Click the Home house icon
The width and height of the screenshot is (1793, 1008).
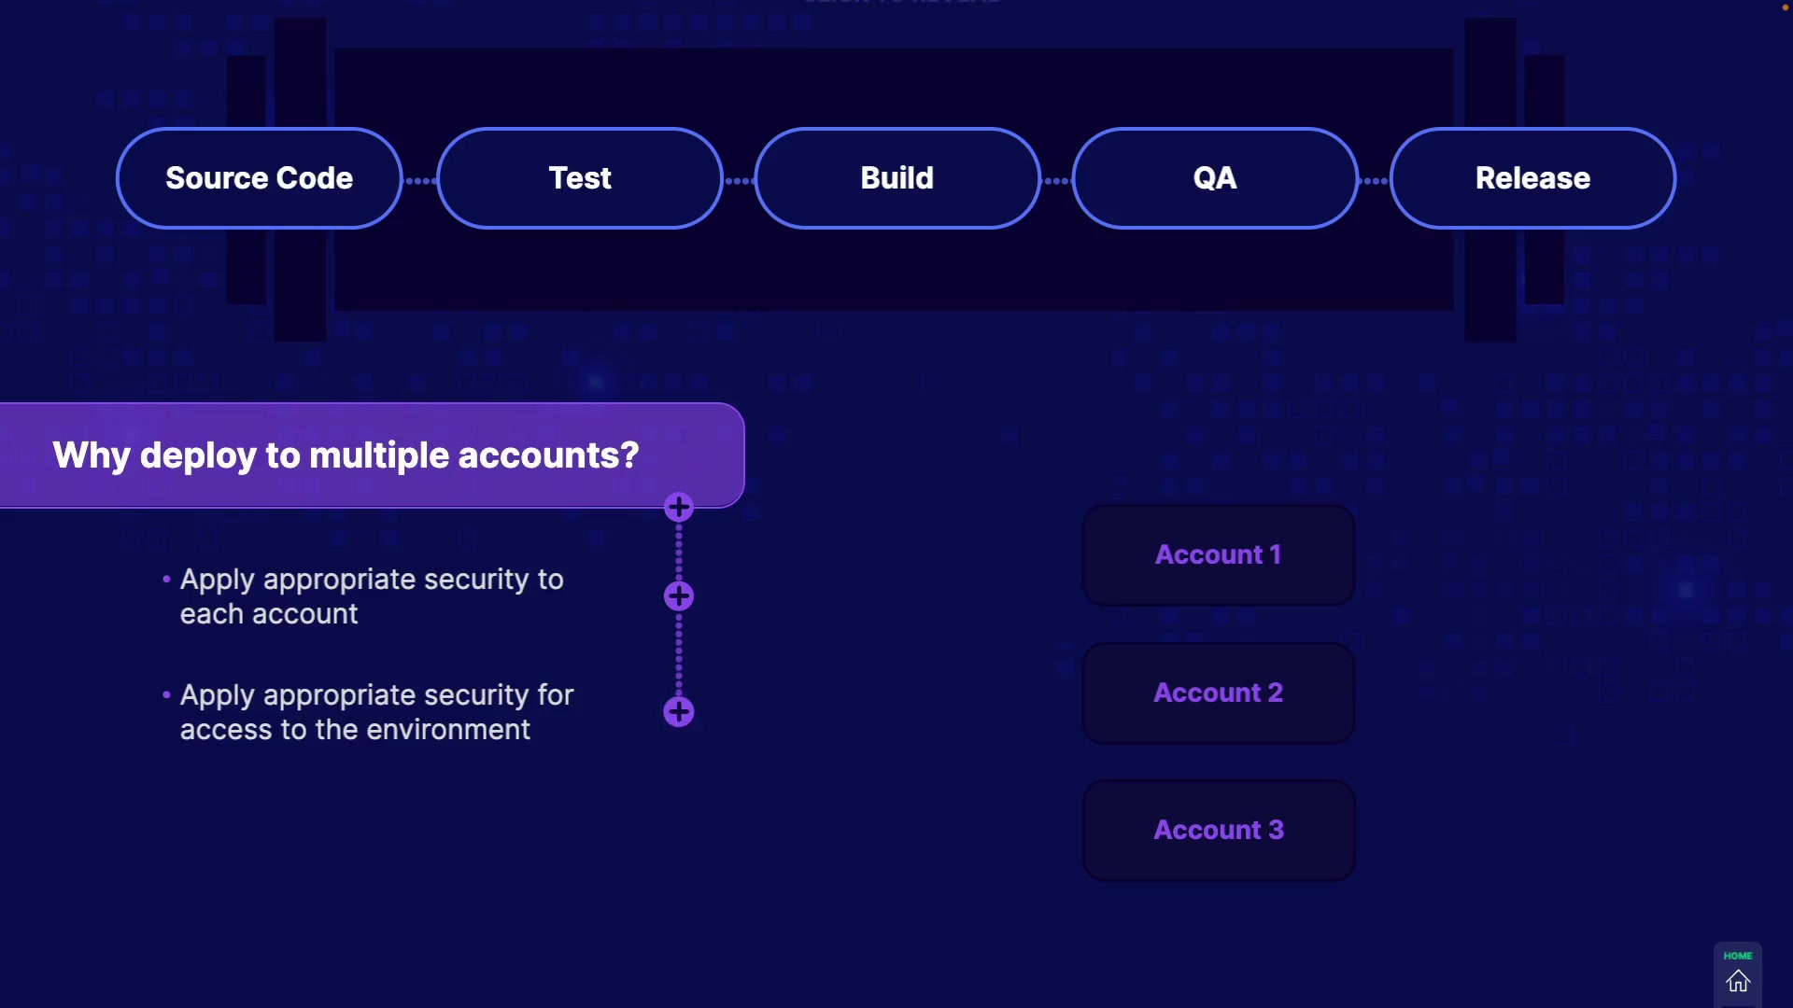[1738, 981]
